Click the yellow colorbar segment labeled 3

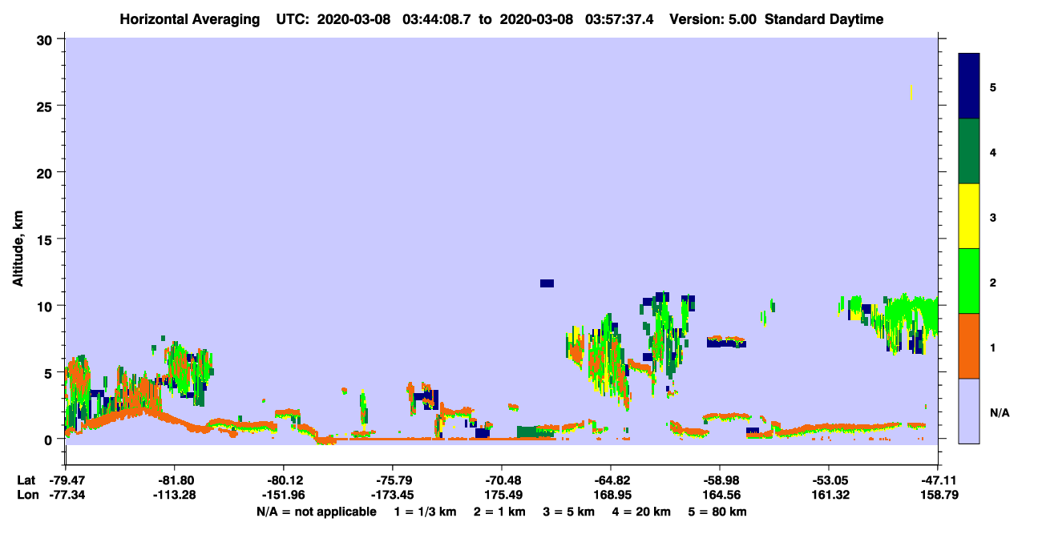click(x=969, y=216)
